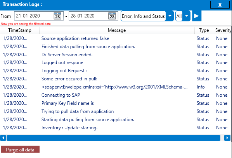Select 'Logging out Request :' row
Screen dimensions: 232x158
pyautogui.click(x=116, y=71)
